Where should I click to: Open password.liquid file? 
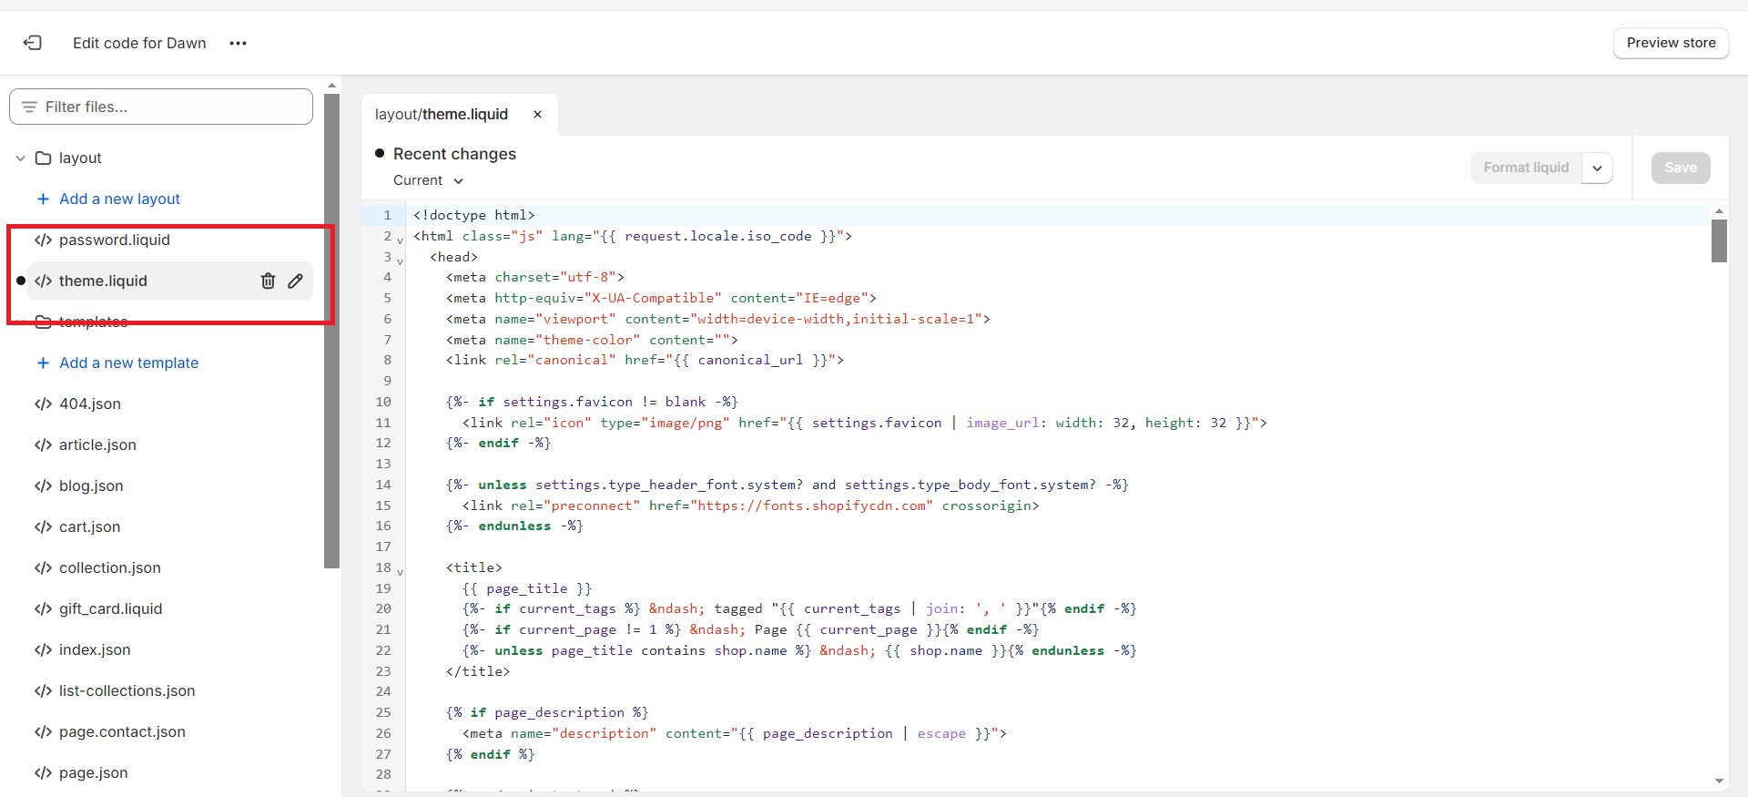[114, 240]
